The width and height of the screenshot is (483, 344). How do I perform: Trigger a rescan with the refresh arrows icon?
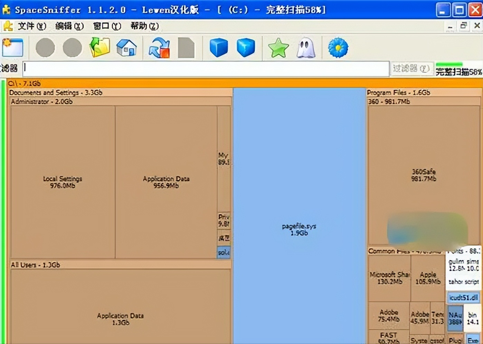[x=159, y=48]
